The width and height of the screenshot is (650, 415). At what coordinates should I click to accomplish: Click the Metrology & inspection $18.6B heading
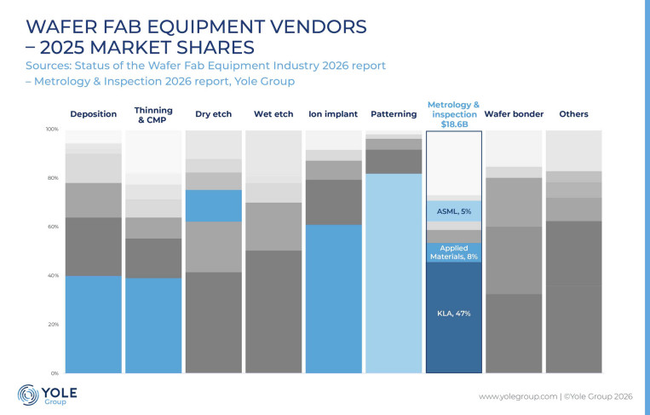click(x=453, y=114)
